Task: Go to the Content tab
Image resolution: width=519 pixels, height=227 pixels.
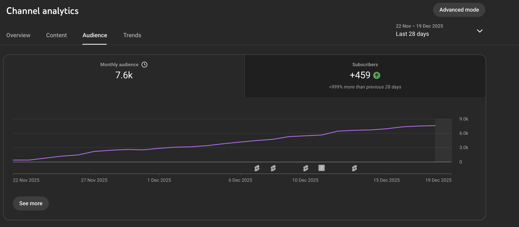Action: 56,35
